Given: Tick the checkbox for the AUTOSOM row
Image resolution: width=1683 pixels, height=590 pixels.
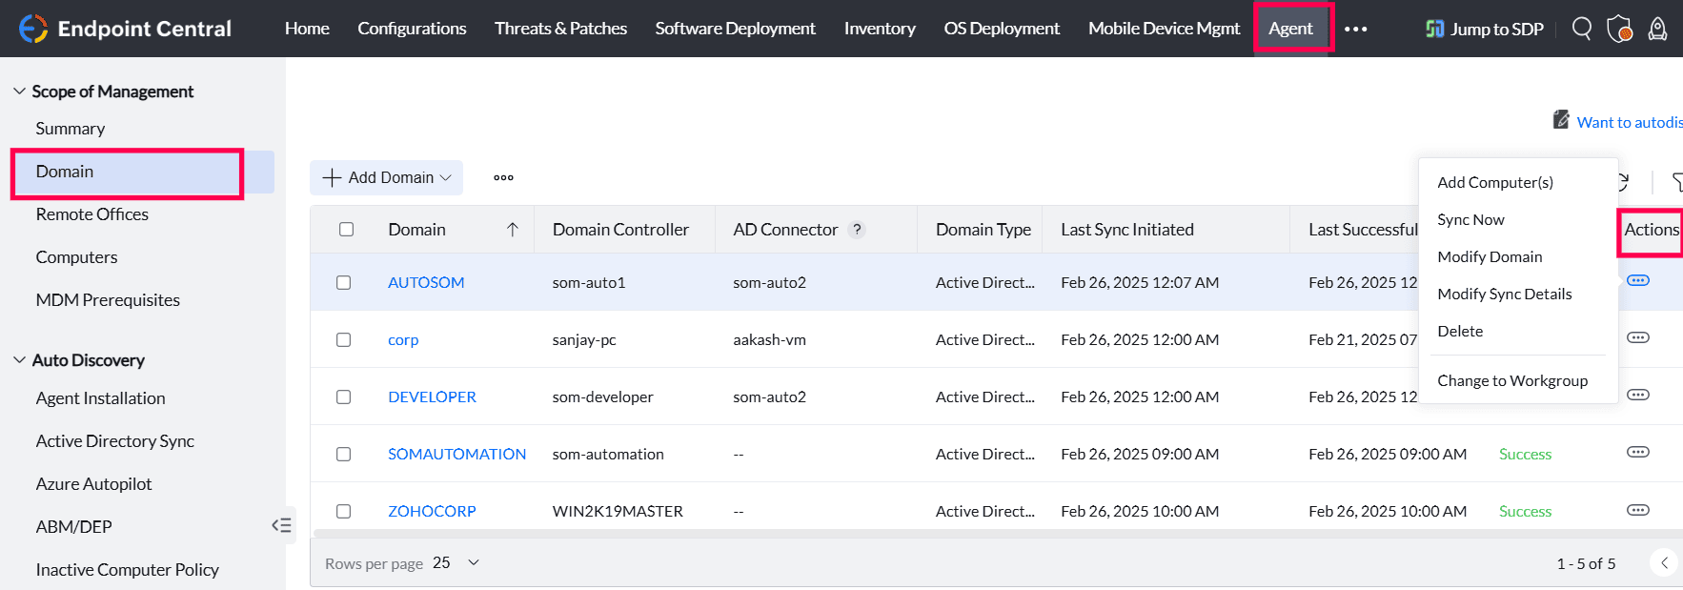Looking at the screenshot, I should click(344, 282).
